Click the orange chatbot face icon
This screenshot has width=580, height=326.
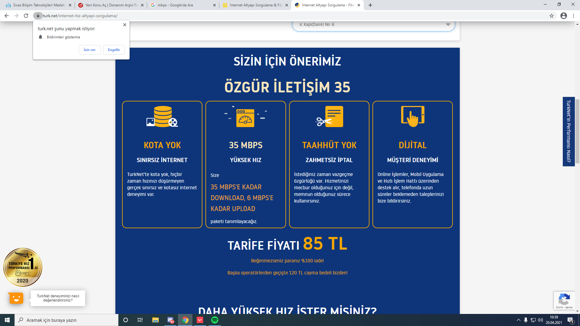[16, 298]
